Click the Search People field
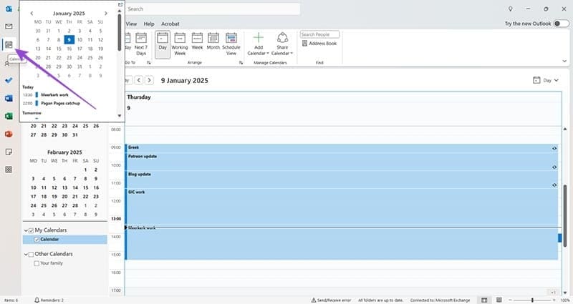Viewport: 573px width, 304px height. pyautogui.click(x=319, y=34)
